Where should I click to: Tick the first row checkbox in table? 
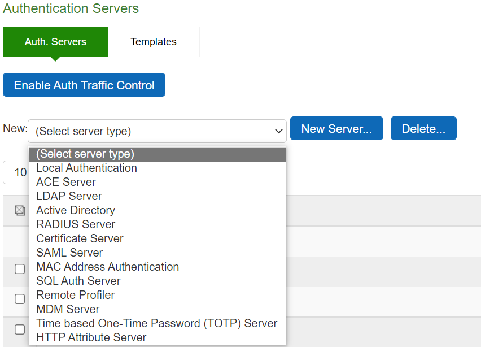[x=20, y=269]
